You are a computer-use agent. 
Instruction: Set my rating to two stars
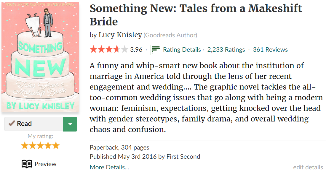click(32, 146)
